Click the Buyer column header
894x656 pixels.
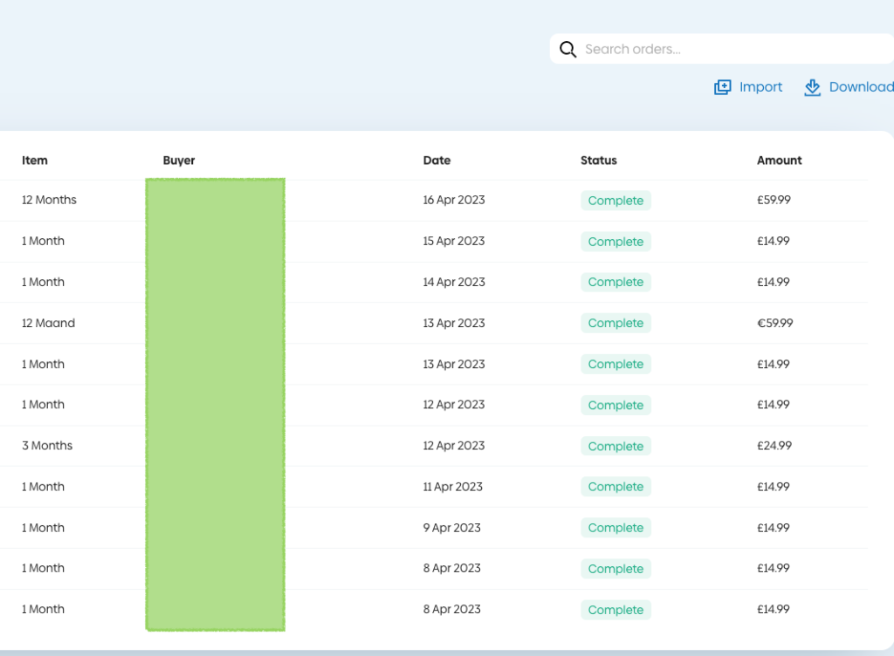[x=179, y=161]
